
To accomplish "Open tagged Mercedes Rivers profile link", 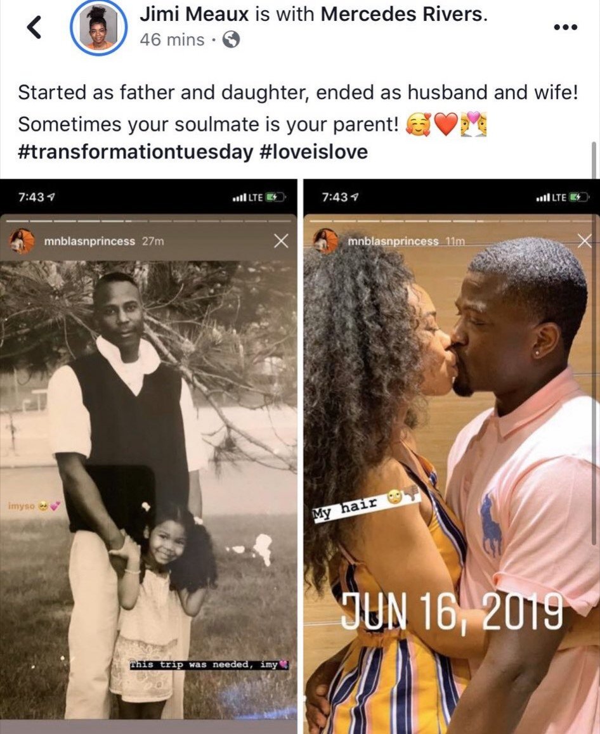I will [404, 14].
